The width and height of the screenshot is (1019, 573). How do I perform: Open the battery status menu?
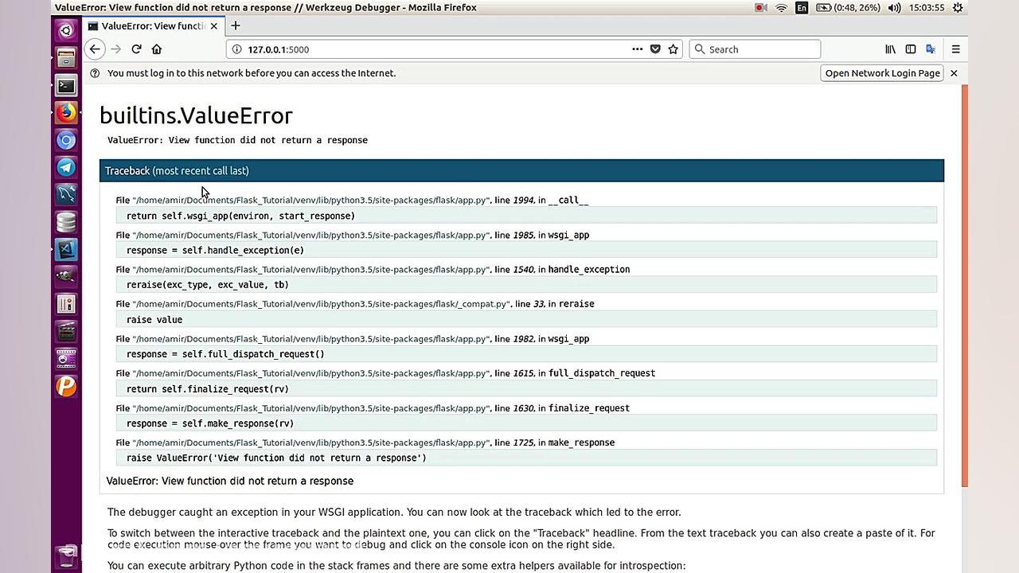pos(847,8)
